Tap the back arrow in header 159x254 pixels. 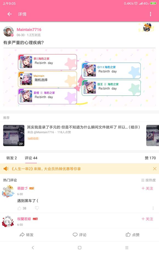pyautogui.click(x=10, y=14)
